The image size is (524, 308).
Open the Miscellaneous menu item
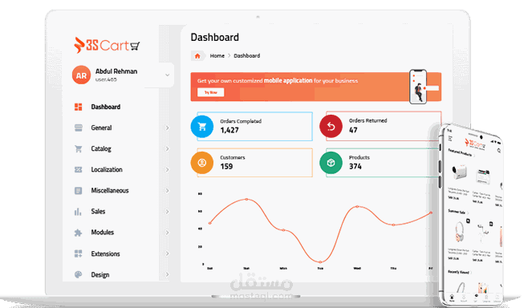[x=110, y=190]
